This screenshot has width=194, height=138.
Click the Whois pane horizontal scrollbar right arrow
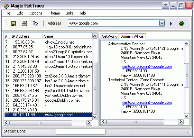181,122
